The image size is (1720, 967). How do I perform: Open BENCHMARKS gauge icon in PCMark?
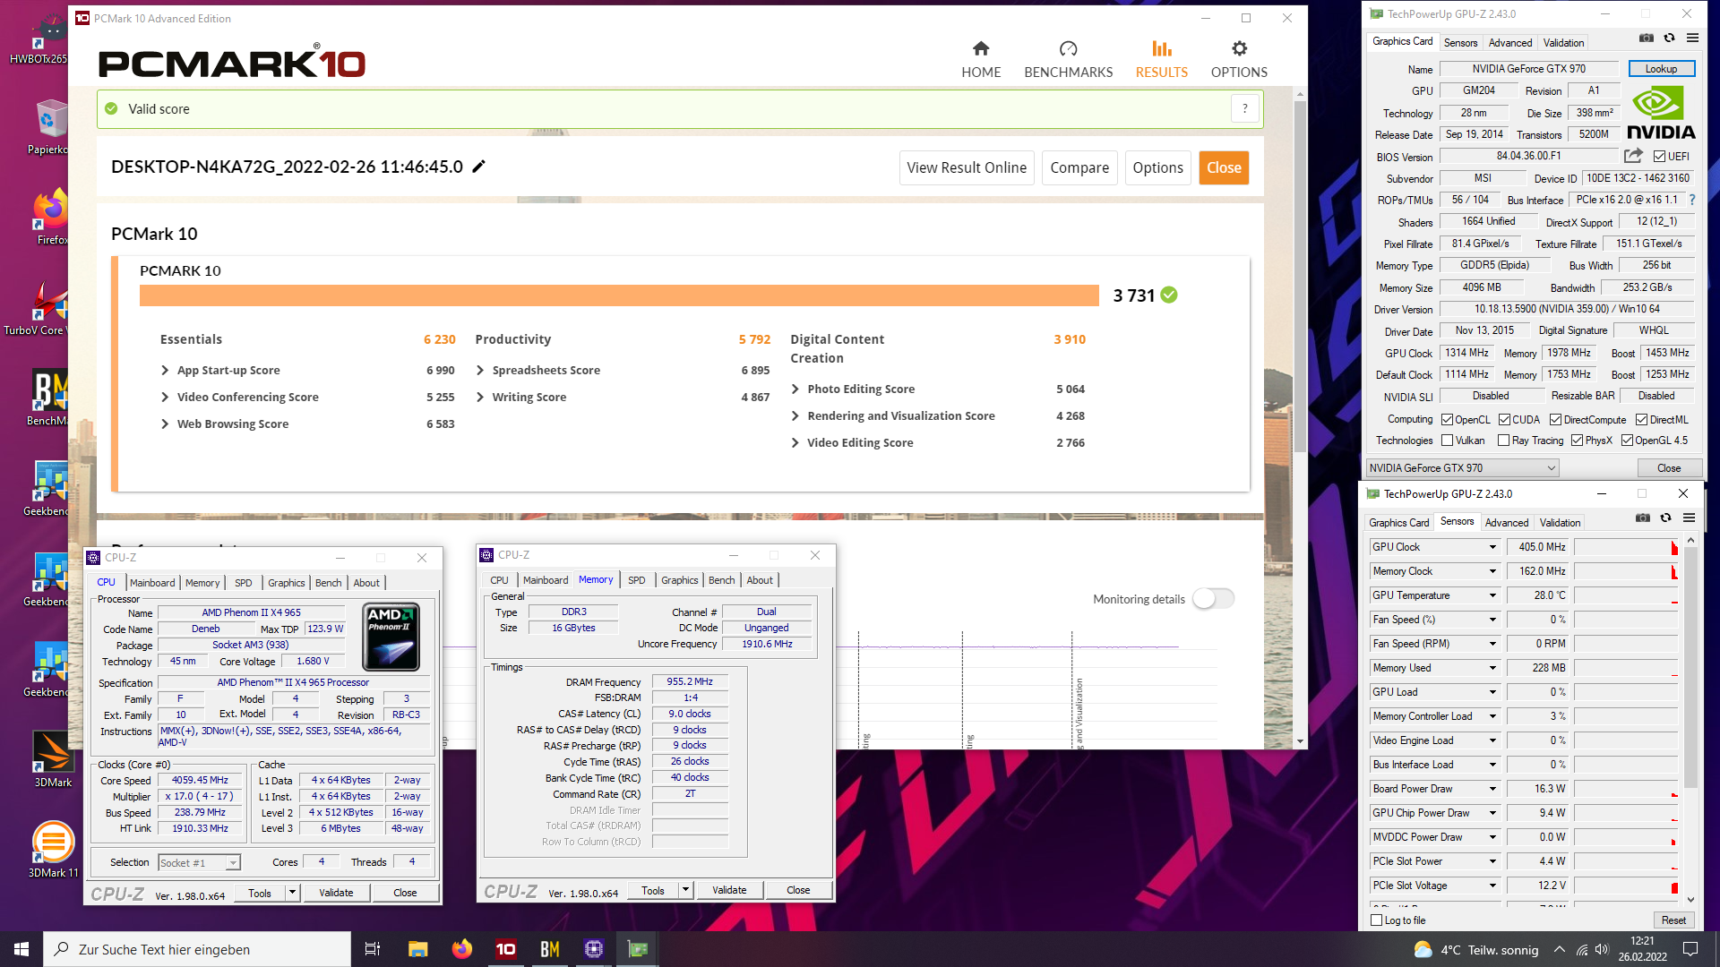click(x=1068, y=48)
